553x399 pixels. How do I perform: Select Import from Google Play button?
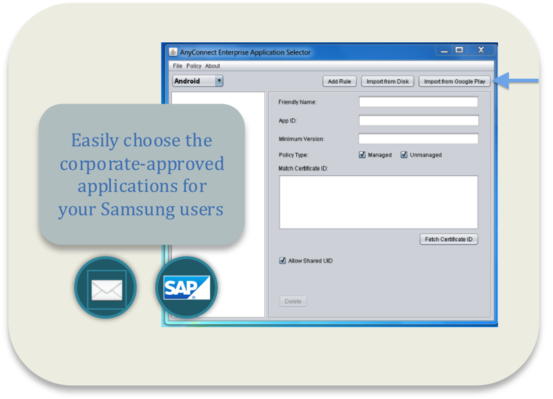454,81
